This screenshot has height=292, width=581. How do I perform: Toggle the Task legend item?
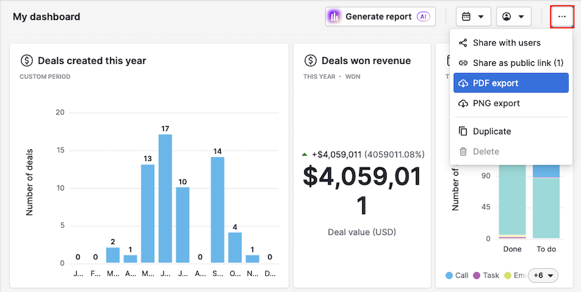click(x=486, y=276)
